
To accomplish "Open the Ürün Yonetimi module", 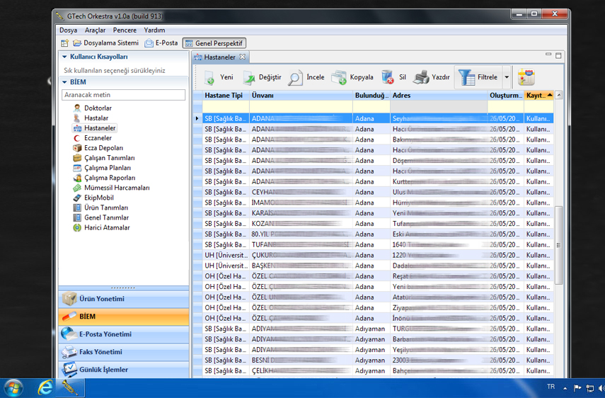I will coord(123,299).
